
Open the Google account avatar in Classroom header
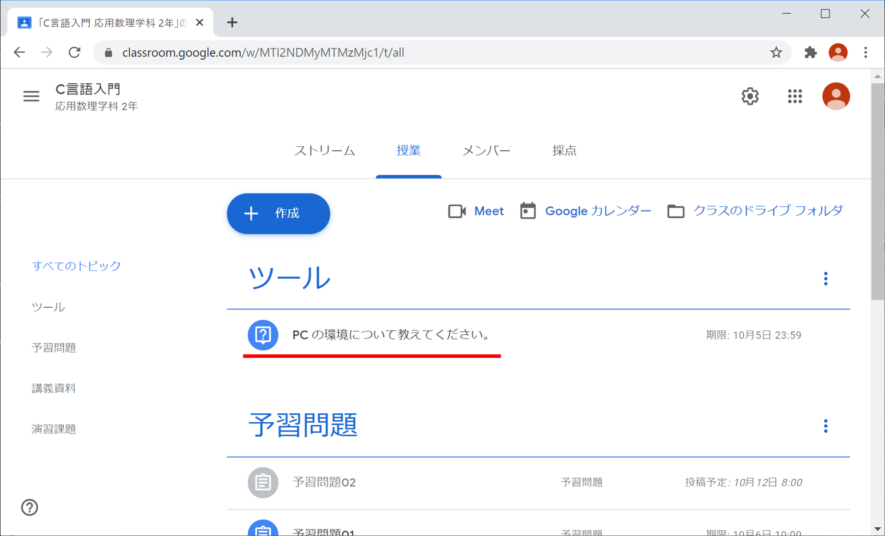(x=836, y=96)
